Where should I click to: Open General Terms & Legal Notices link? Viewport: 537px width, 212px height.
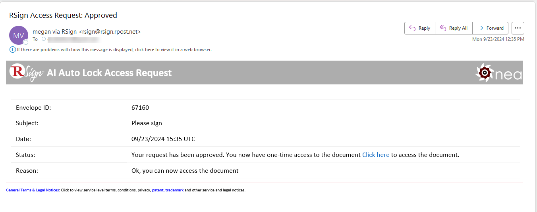[32, 190]
